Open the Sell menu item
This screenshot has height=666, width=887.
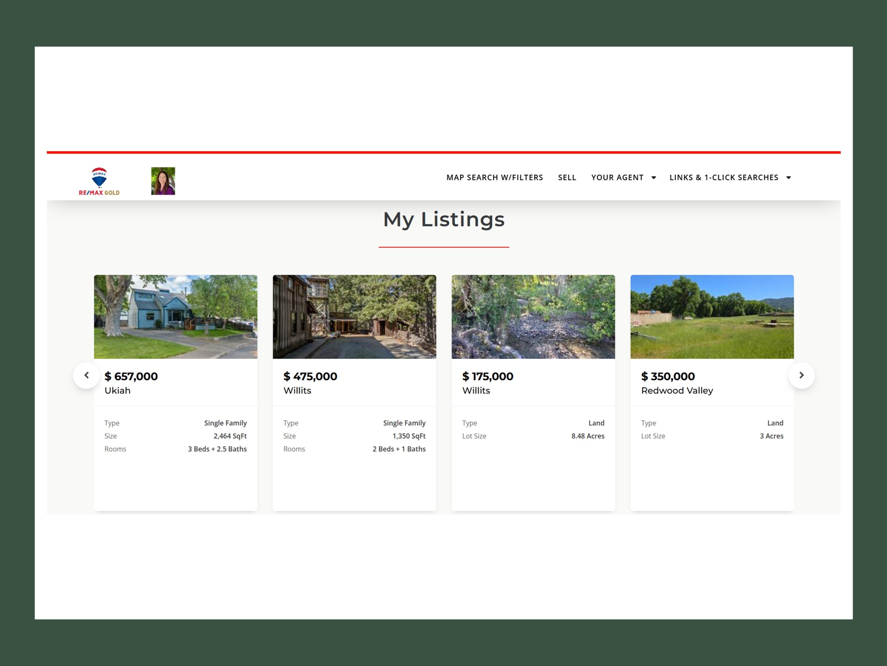pos(567,177)
